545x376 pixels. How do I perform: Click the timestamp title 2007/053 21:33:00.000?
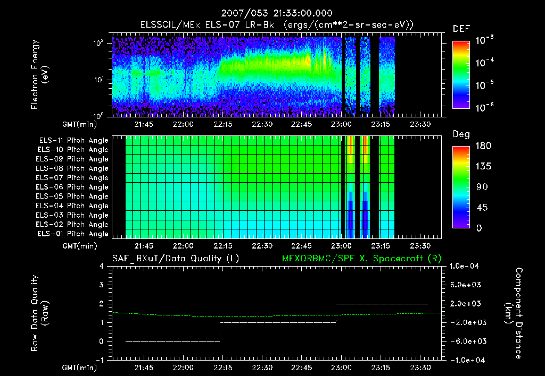click(277, 13)
